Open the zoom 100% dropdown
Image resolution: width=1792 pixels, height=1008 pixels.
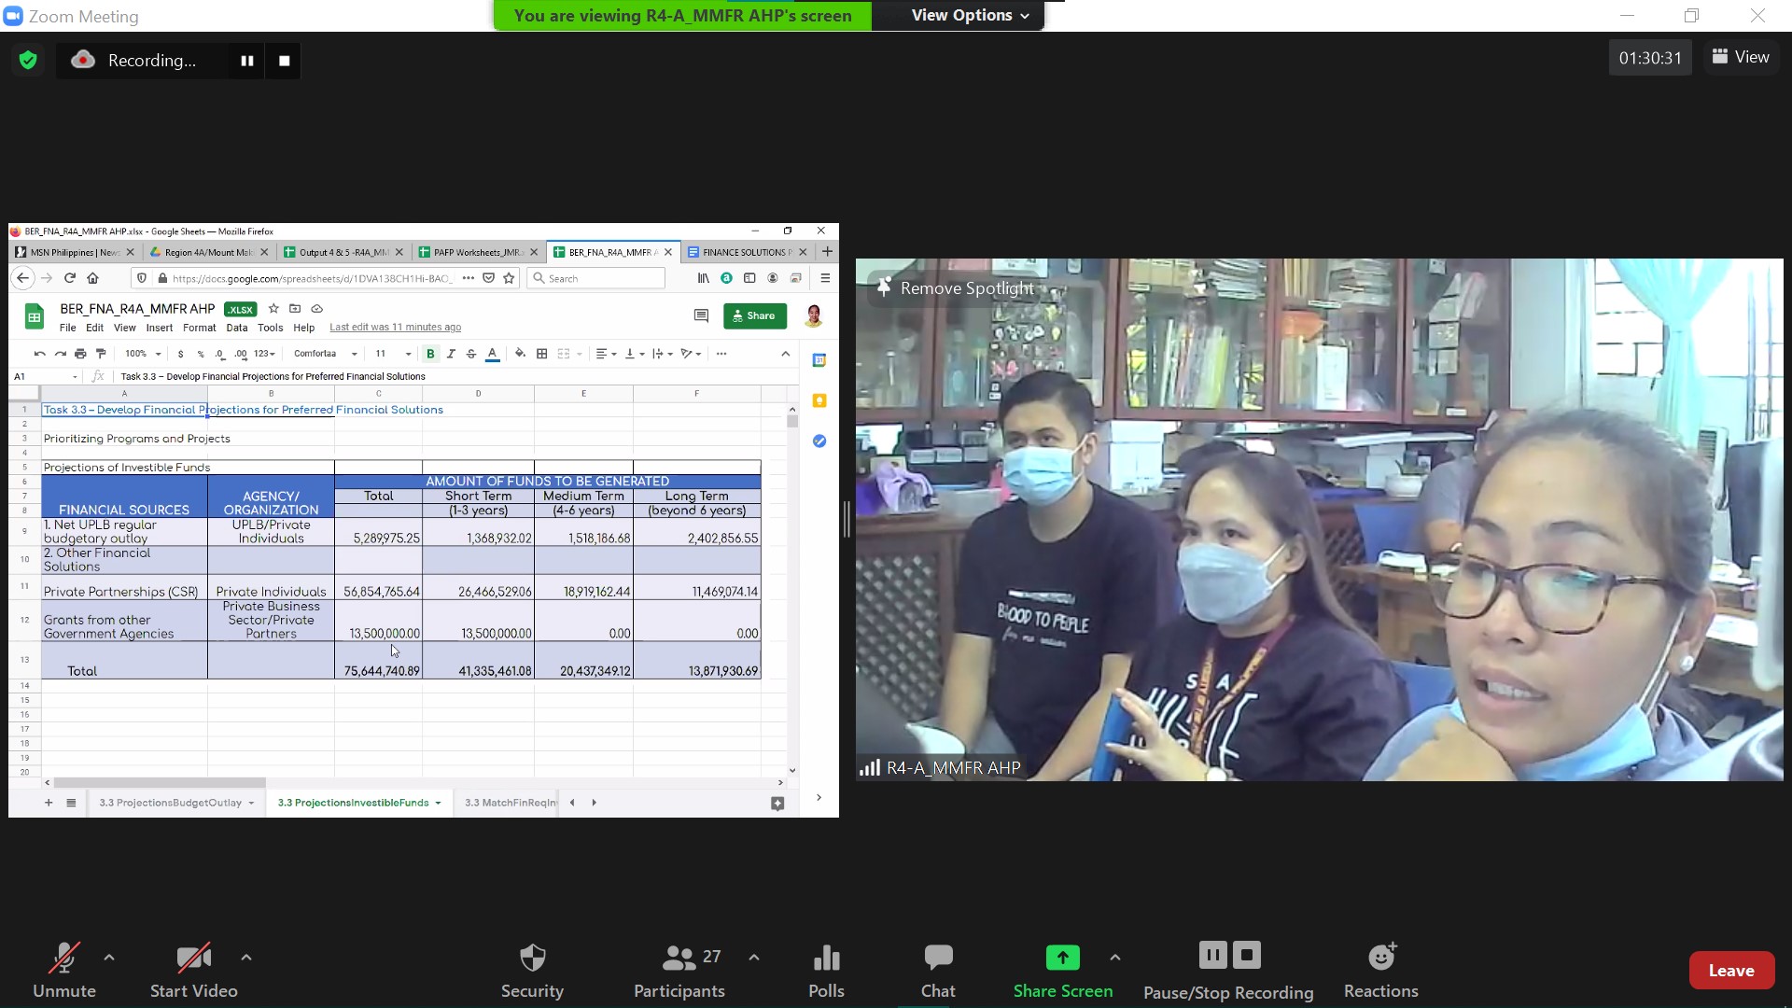click(x=143, y=354)
